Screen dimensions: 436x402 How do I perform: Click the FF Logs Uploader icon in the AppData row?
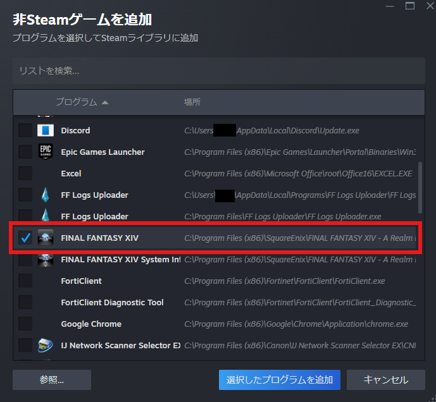(x=46, y=195)
